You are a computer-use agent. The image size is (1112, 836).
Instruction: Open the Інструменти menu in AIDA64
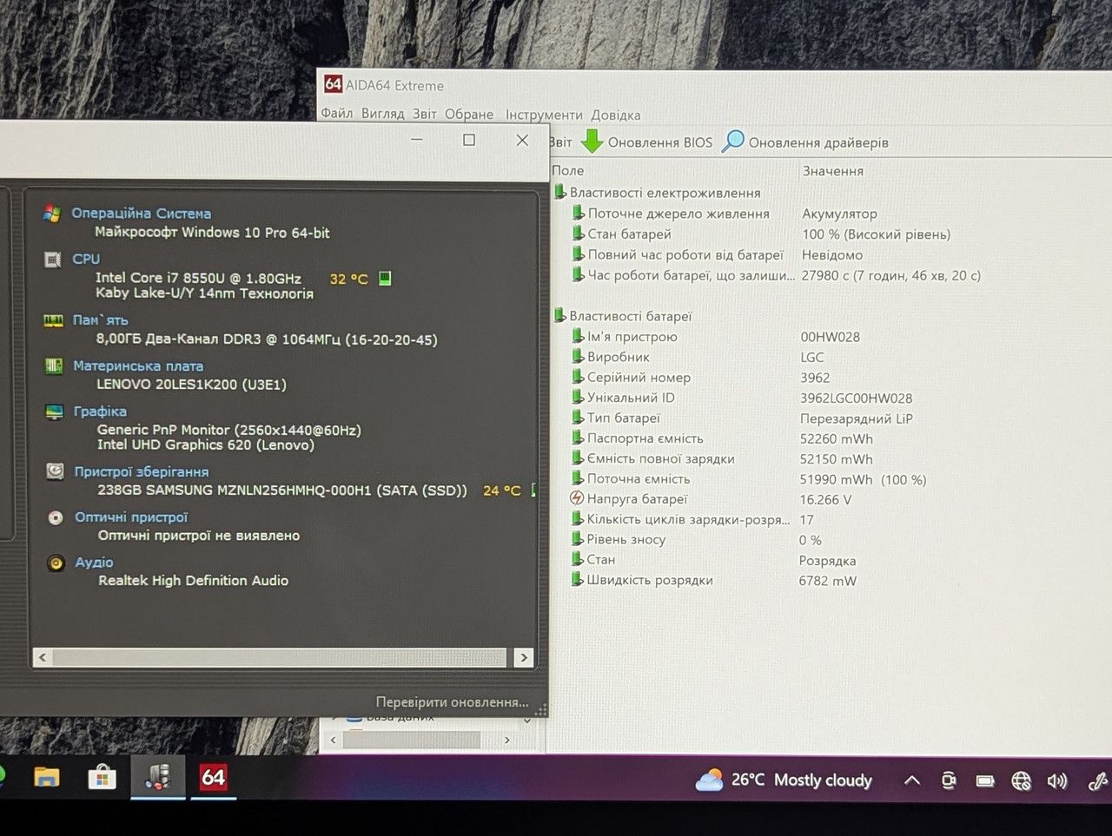click(x=545, y=115)
